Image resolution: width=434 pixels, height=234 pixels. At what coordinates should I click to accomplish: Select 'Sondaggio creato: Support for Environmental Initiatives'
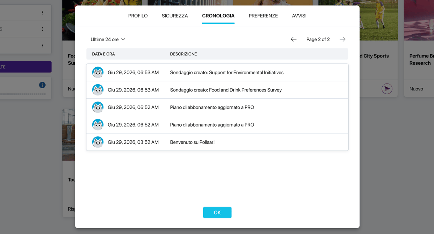coord(227,73)
